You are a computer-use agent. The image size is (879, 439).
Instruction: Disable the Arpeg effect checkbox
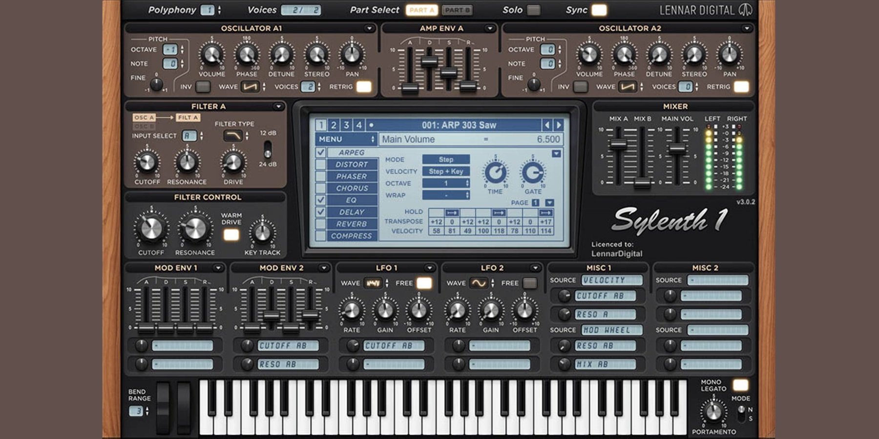click(320, 152)
